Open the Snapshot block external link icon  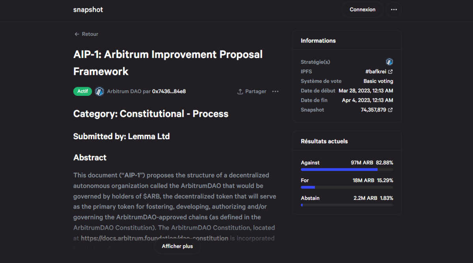pos(390,110)
